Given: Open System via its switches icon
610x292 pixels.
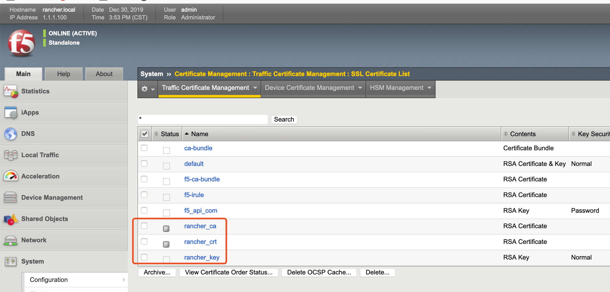Looking at the screenshot, I should click(11, 261).
